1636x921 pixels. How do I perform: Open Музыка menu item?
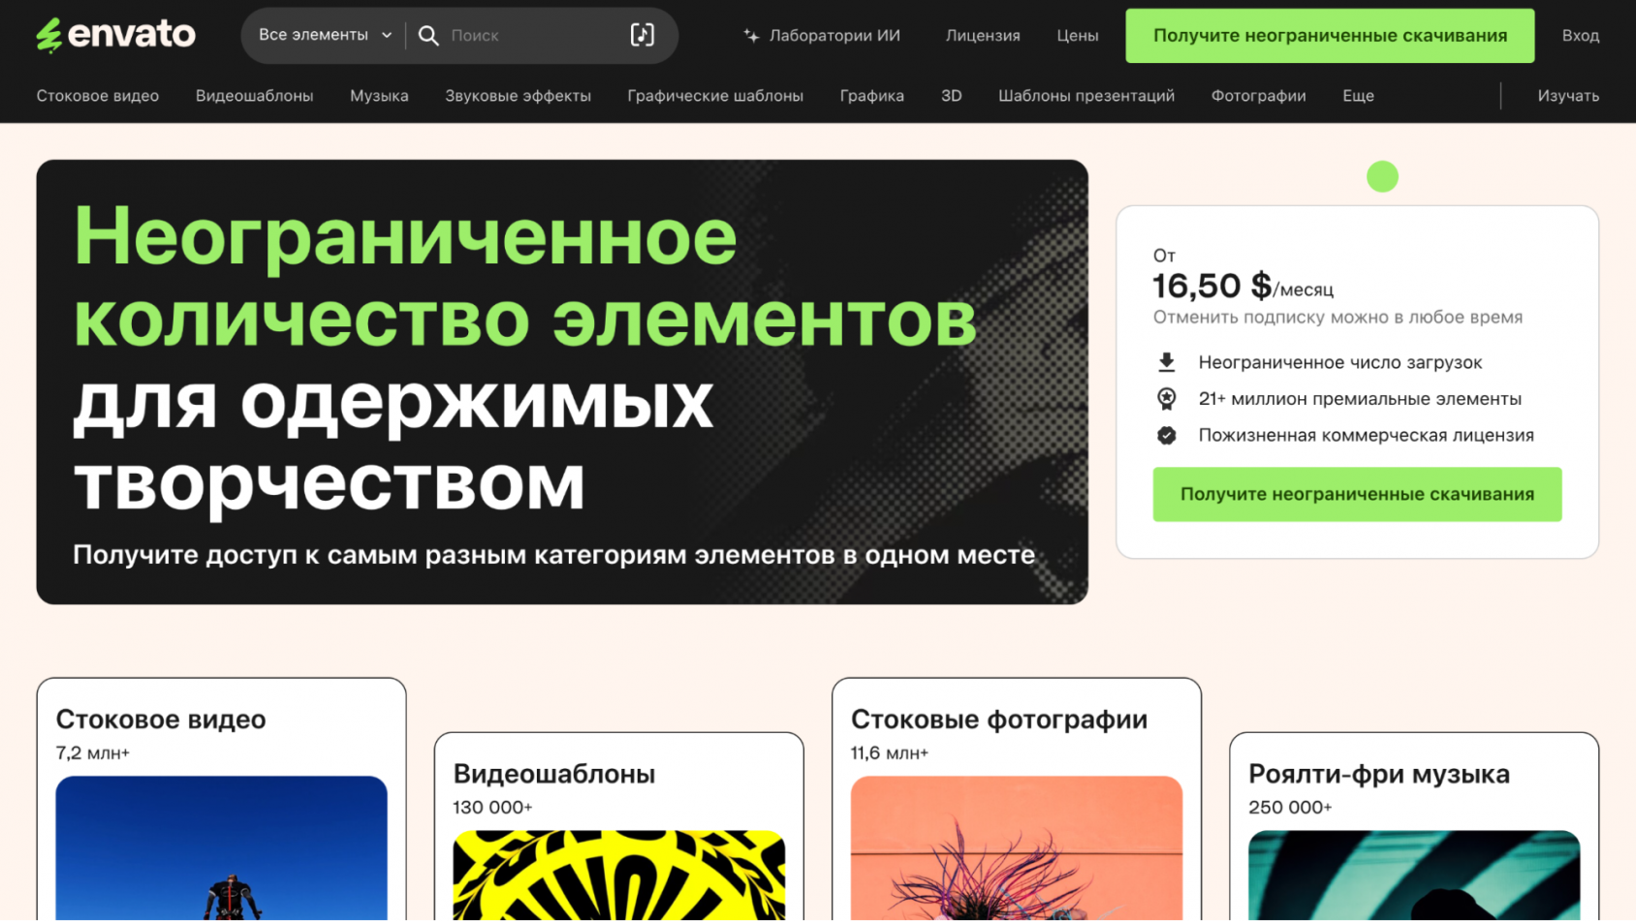click(x=379, y=96)
